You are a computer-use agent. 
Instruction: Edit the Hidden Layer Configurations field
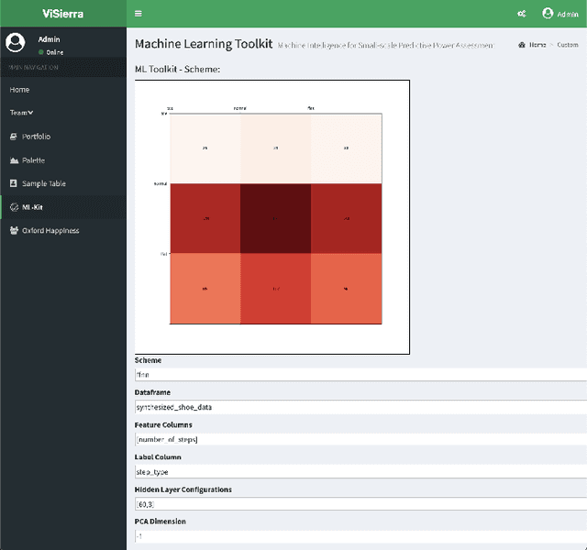pyautogui.click(x=360, y=504)
